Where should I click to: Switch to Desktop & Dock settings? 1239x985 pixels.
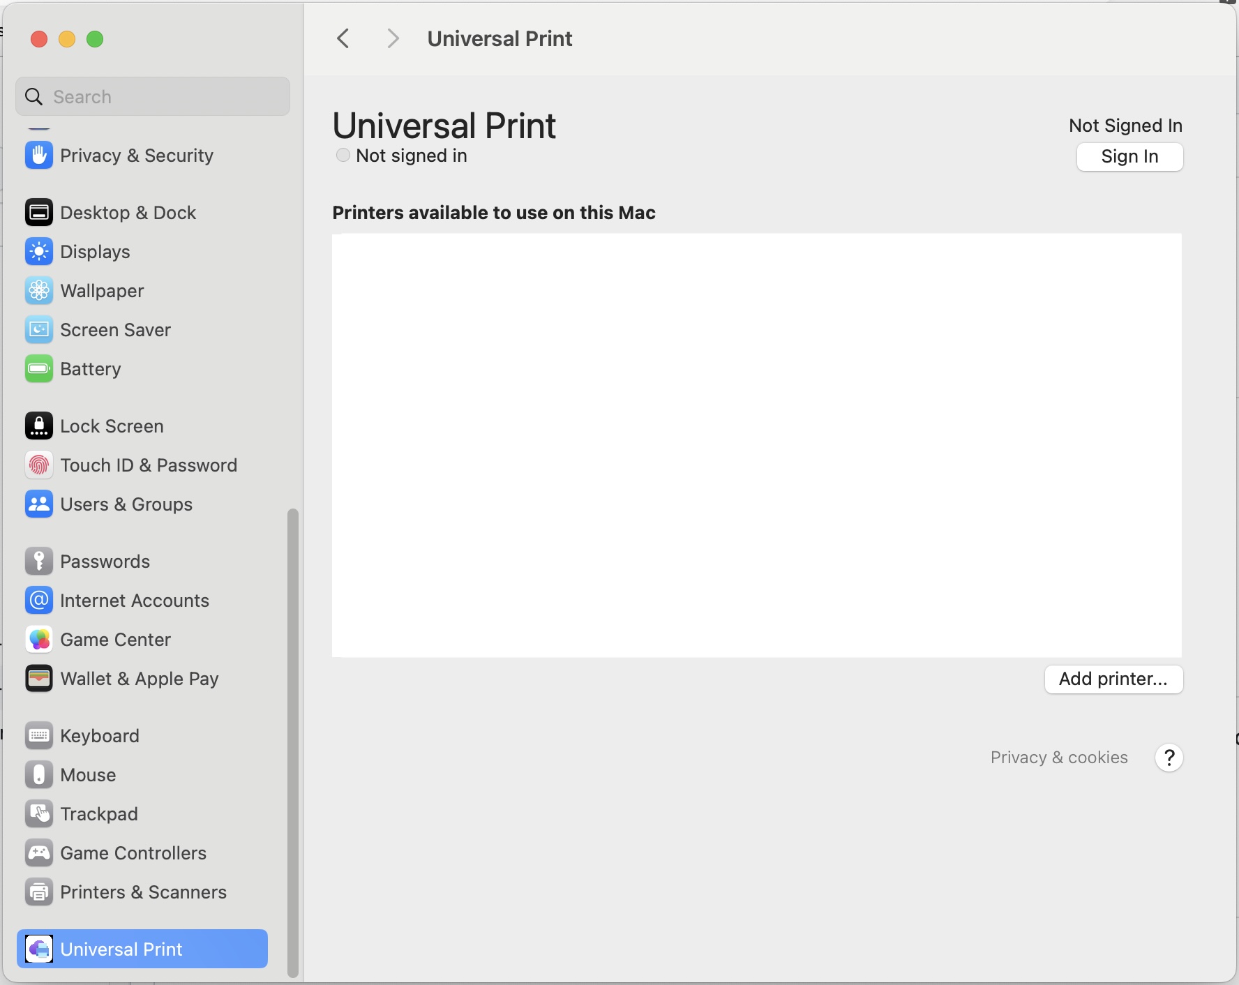tap(128, 212)
